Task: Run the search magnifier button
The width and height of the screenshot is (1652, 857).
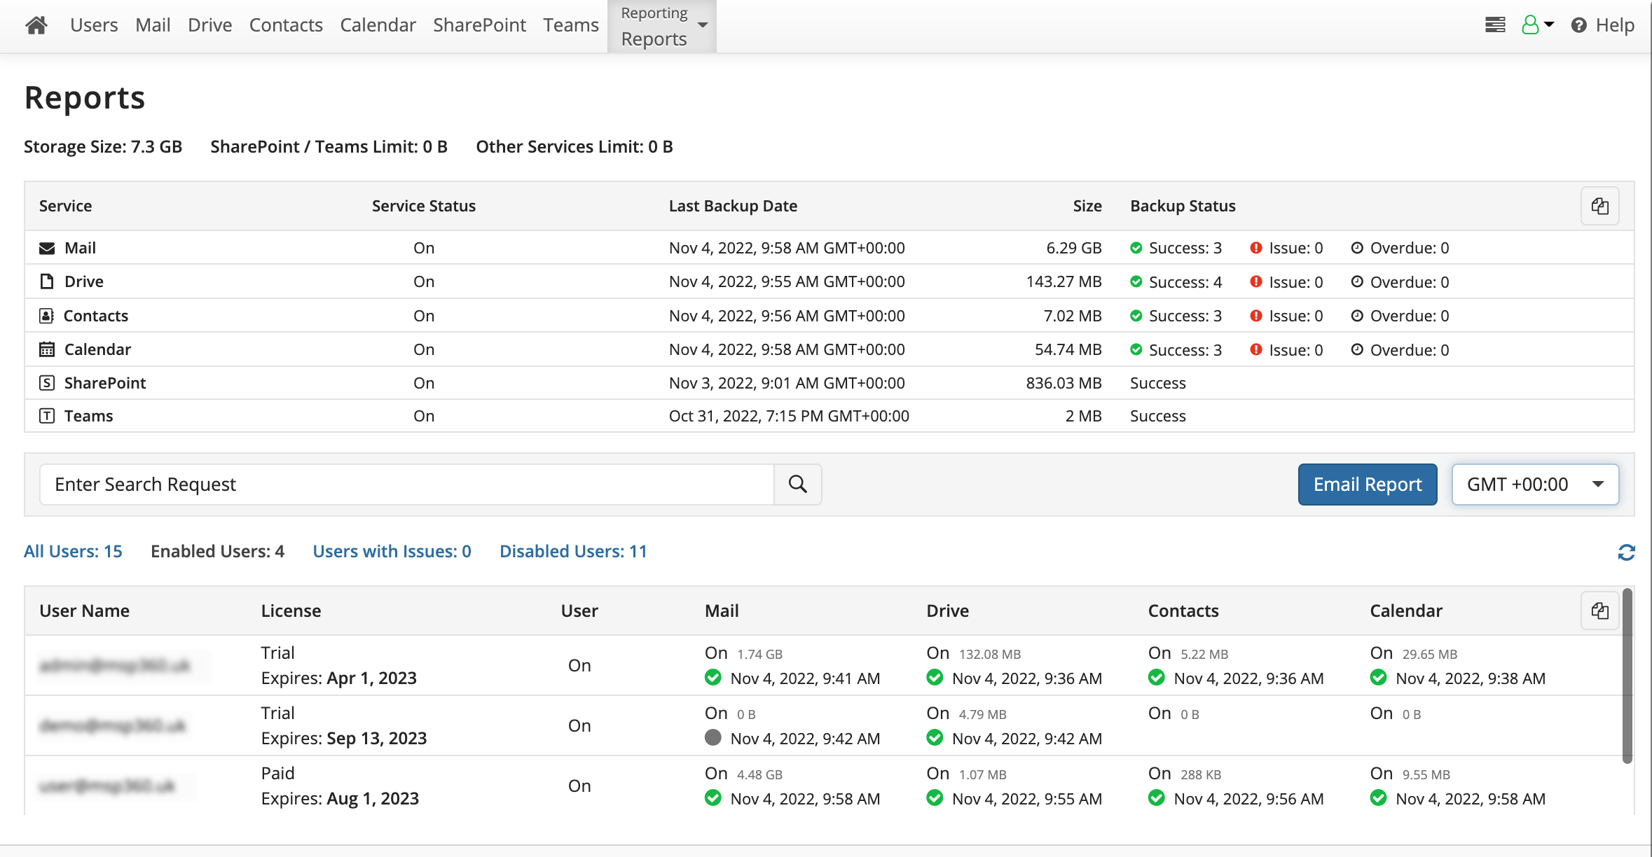Action: pos(797,484)
